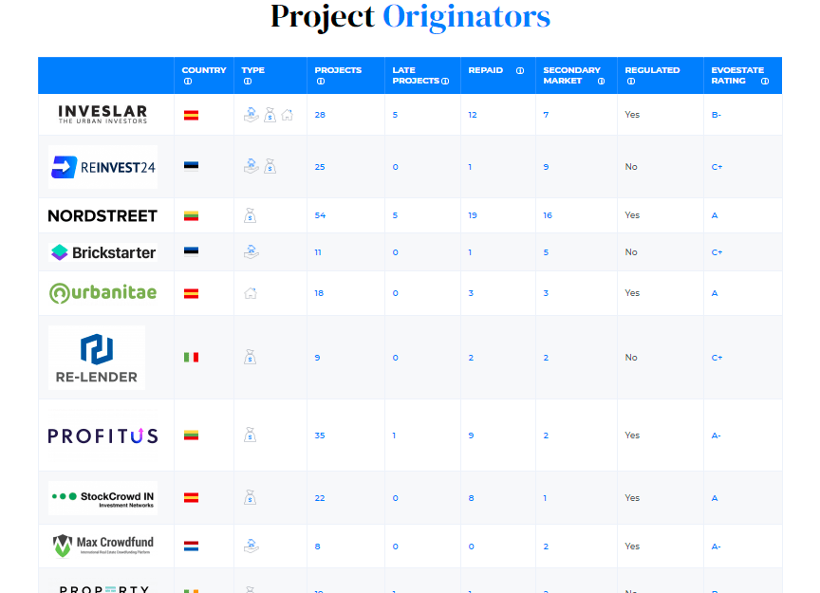
Task: Click the Lithuanian flag in Profitus row
Action: click(x=191, y=435)
